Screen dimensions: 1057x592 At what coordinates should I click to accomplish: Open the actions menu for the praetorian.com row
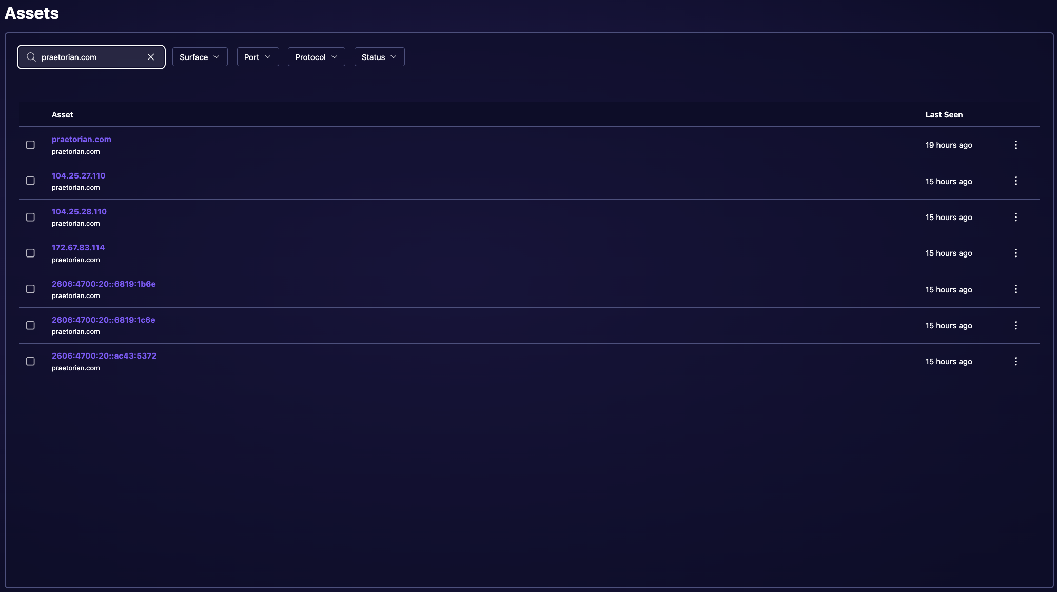pos(1016,145)
